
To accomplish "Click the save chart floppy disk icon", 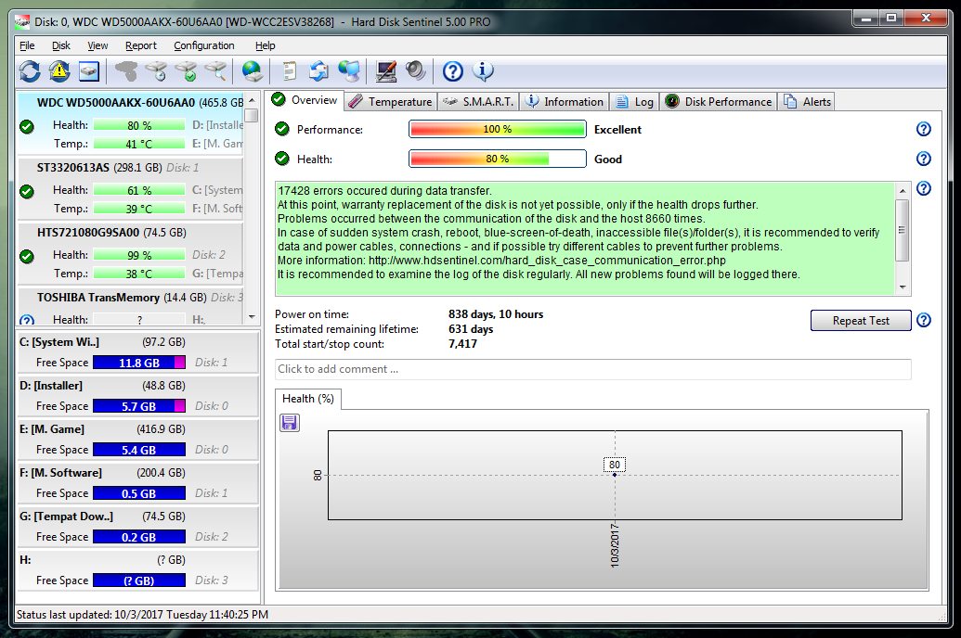I will click(x=289, y=422).
